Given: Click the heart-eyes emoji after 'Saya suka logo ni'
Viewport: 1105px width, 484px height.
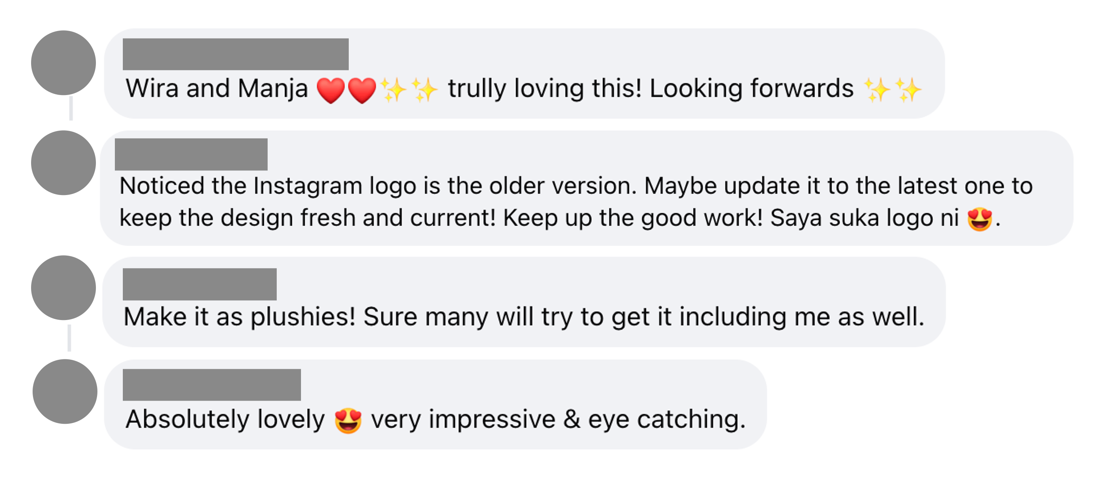Looking at the screenshot, I should (980, 219).
